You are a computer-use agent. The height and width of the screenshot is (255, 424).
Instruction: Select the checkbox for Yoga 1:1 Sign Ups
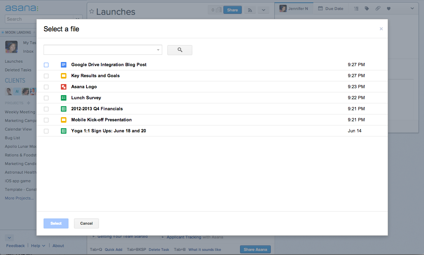point(46,131)
